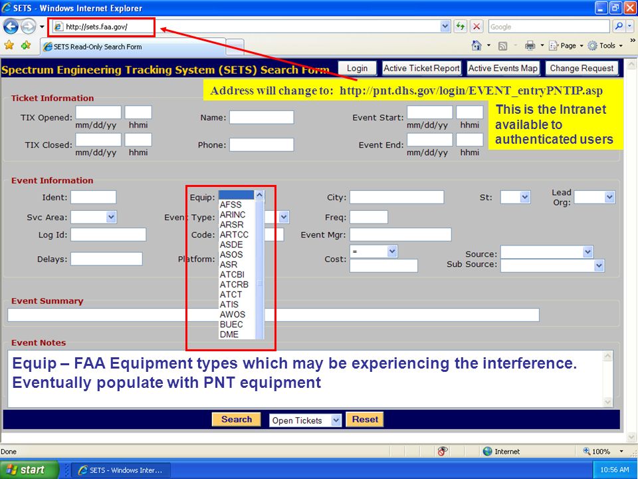Select the SETS Read-Only Search Form tab
Screen dimensions: 638x479
click(x=133, y=47)
